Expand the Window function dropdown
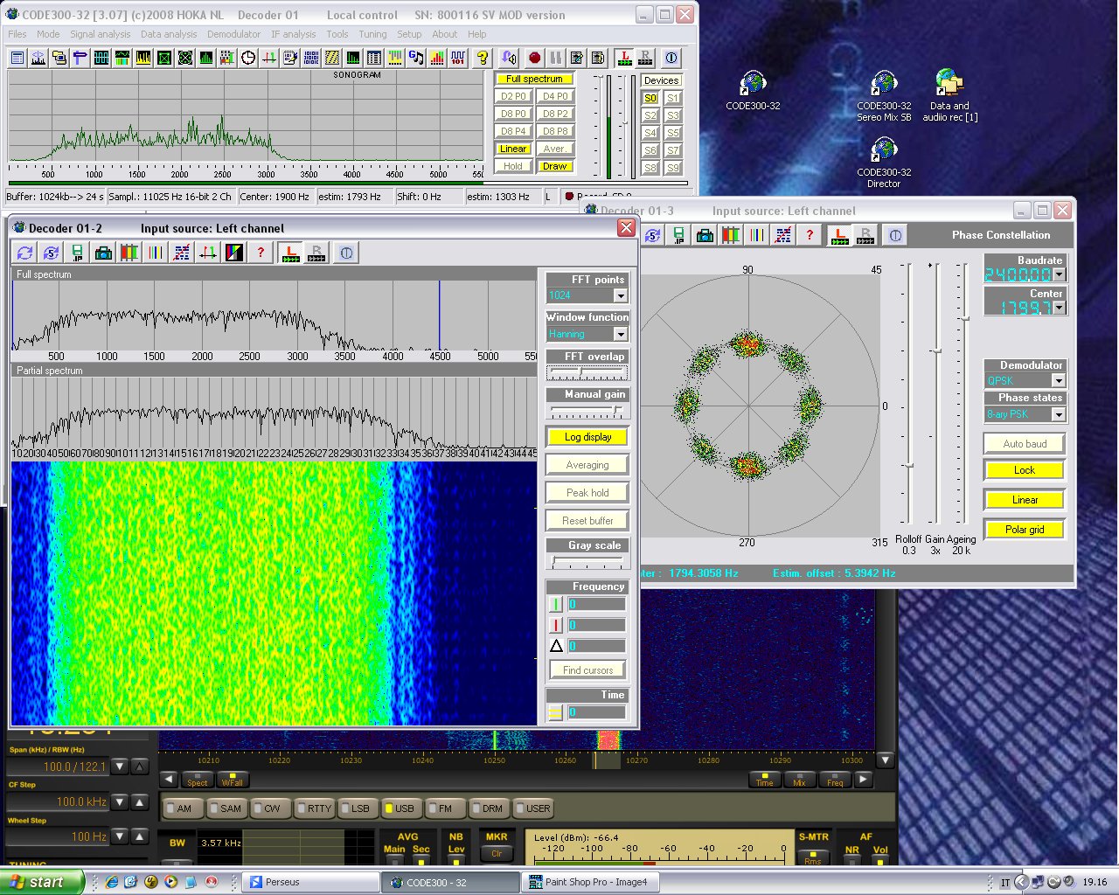 [x=620, y=334]
